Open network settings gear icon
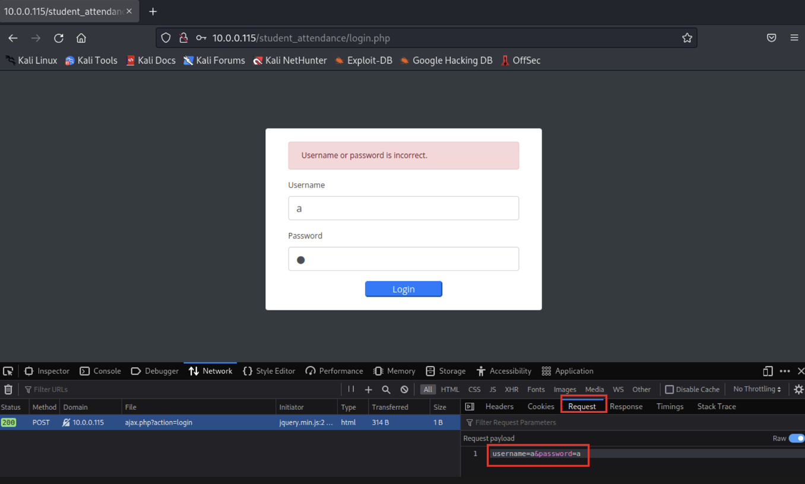Viewport: 805px width, 484px height. [798, 390]
